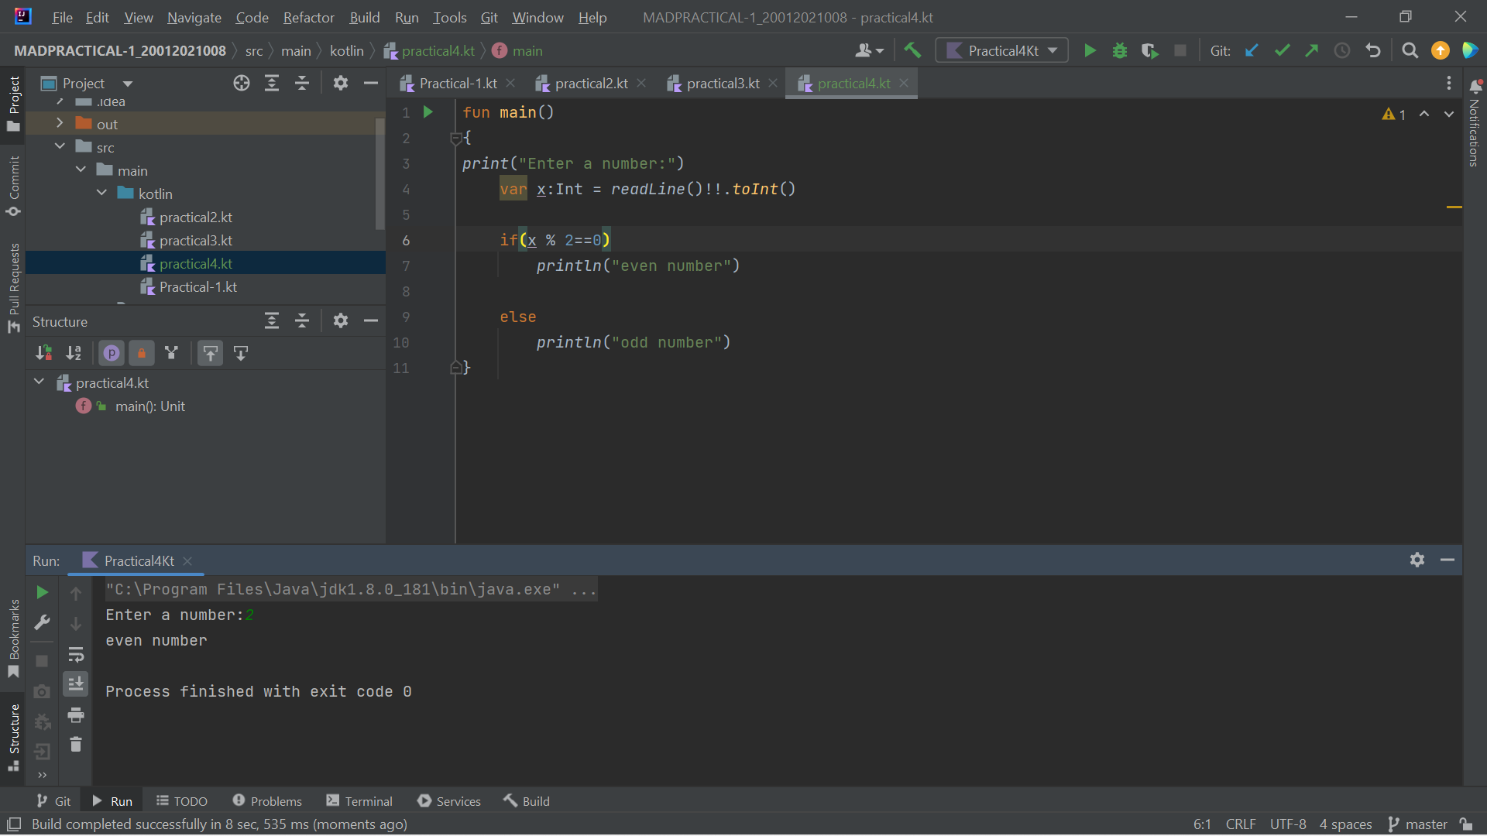Open practical3.kt in the project tree

195,241
